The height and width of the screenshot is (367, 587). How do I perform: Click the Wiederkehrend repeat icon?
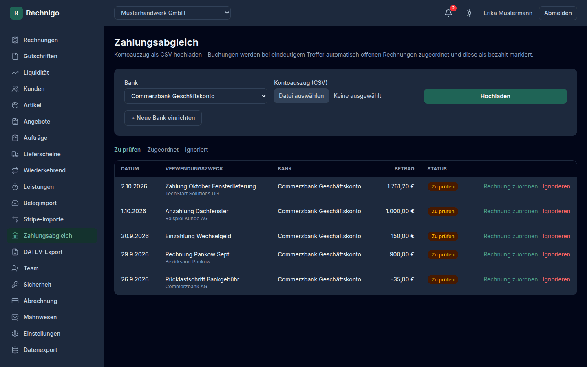coord(15,170)
